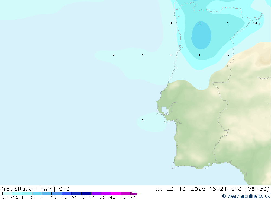Click the date 'We 22-10-2025' text

pyautogui.click(x=180, y=189)
